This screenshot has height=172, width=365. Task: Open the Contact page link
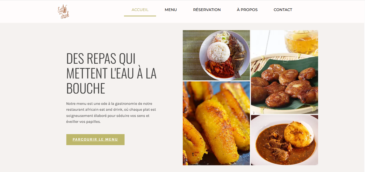(x=283, y=10)
